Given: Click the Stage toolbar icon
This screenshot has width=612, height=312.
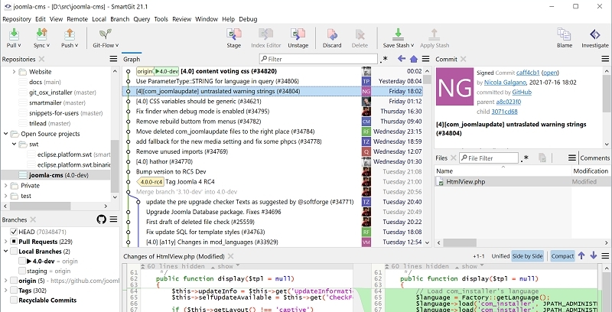Looking at the screenshot, I should point(233,37).
